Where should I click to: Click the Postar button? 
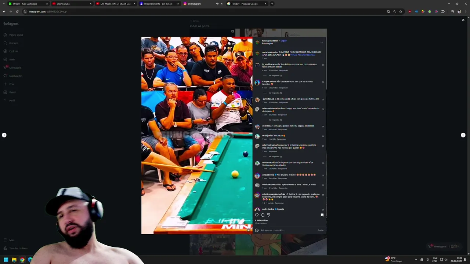(321, 230)
